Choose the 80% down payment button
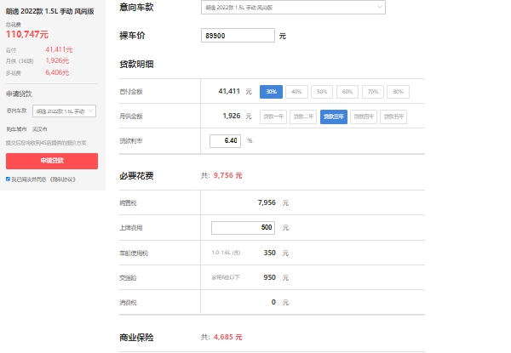Viewport: 511px width, 353px height. coord(398,91)
